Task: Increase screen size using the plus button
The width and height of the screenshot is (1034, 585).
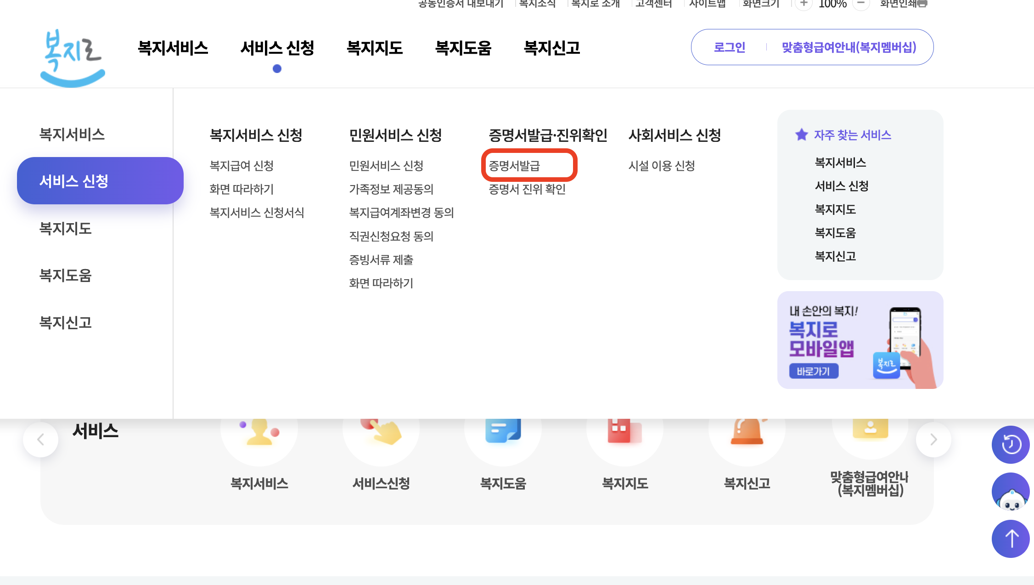Action: click(x=803, y=4)
